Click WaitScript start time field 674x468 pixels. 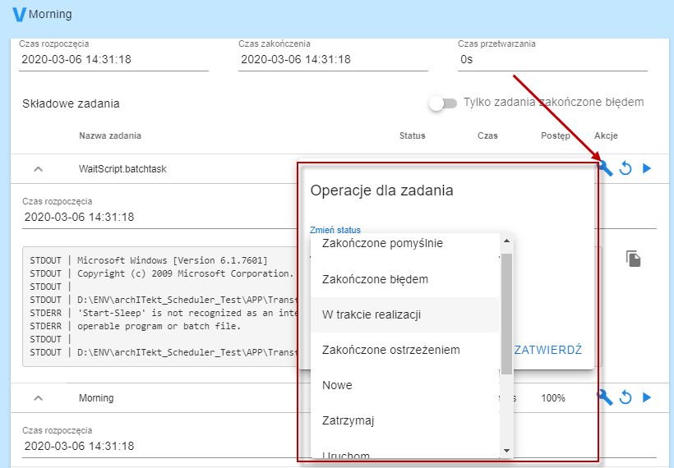tap(159, 218)
